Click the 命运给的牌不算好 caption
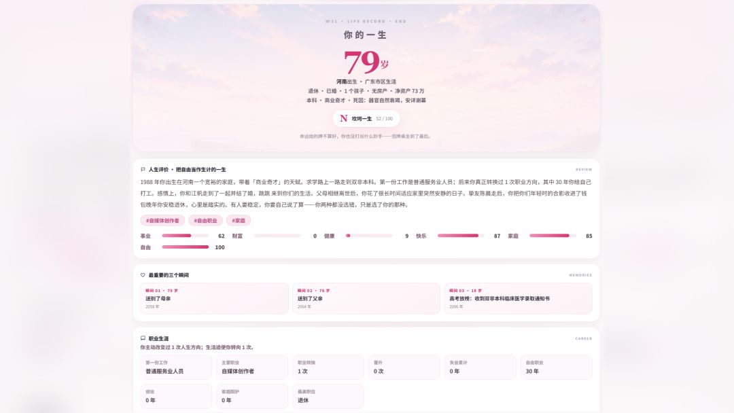Image resolution: width=734 pixels, height=413 pixels. 366,136
